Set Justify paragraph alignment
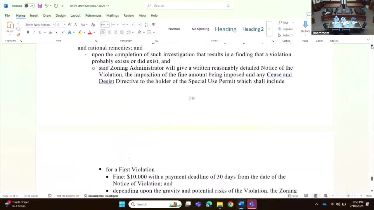374x210 pixels. coord(122,32)
